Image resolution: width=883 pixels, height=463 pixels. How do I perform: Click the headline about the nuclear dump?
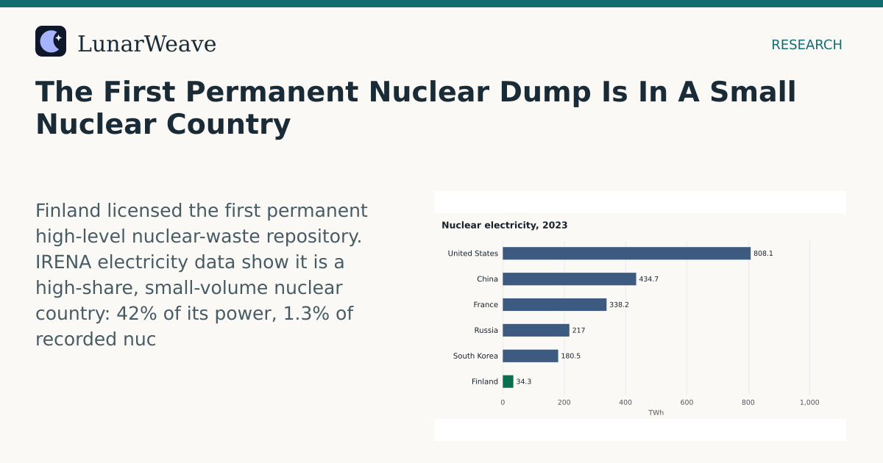pos(416,108)
